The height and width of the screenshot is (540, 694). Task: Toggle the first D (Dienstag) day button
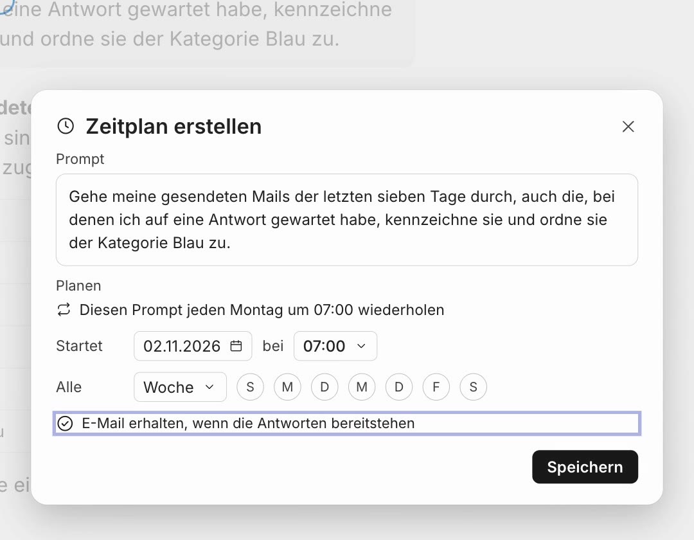325,387
